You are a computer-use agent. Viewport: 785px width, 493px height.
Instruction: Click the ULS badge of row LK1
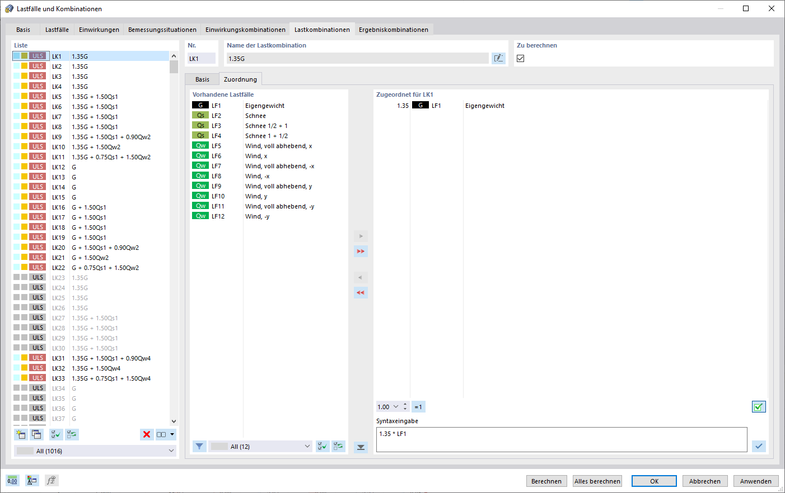pyautogui.click(x=38, y=56)
